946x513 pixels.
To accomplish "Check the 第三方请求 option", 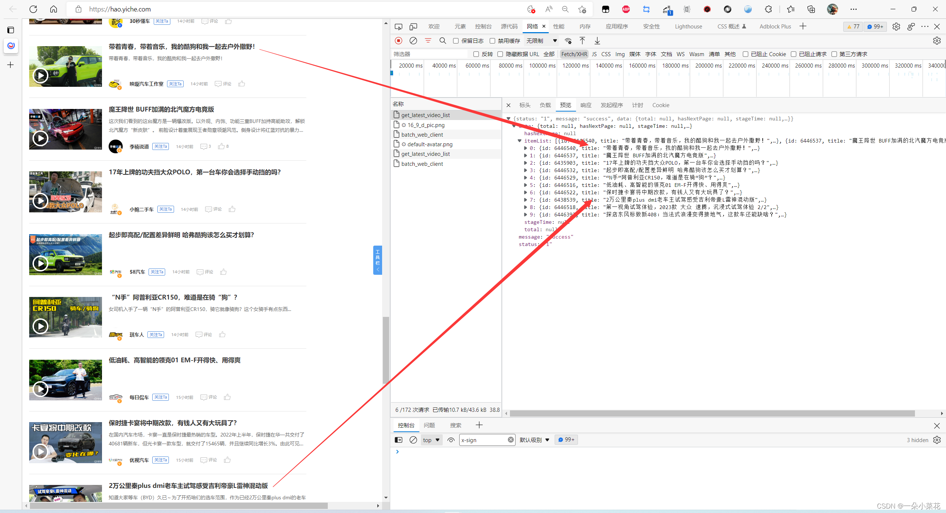I will [834, 54].
